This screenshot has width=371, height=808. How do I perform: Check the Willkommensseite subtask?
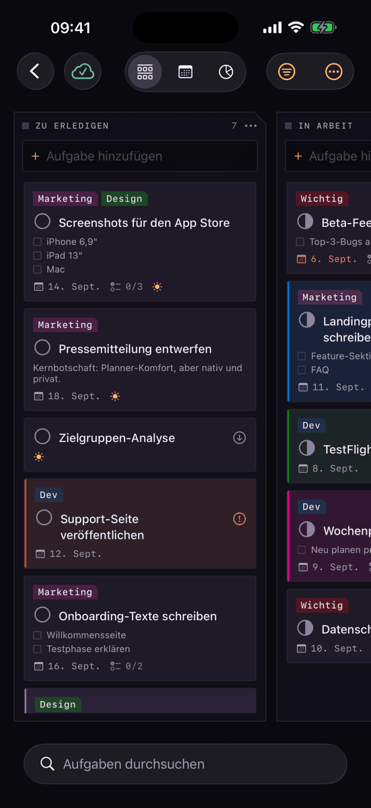pyautogui.click(x=38, y=636)
